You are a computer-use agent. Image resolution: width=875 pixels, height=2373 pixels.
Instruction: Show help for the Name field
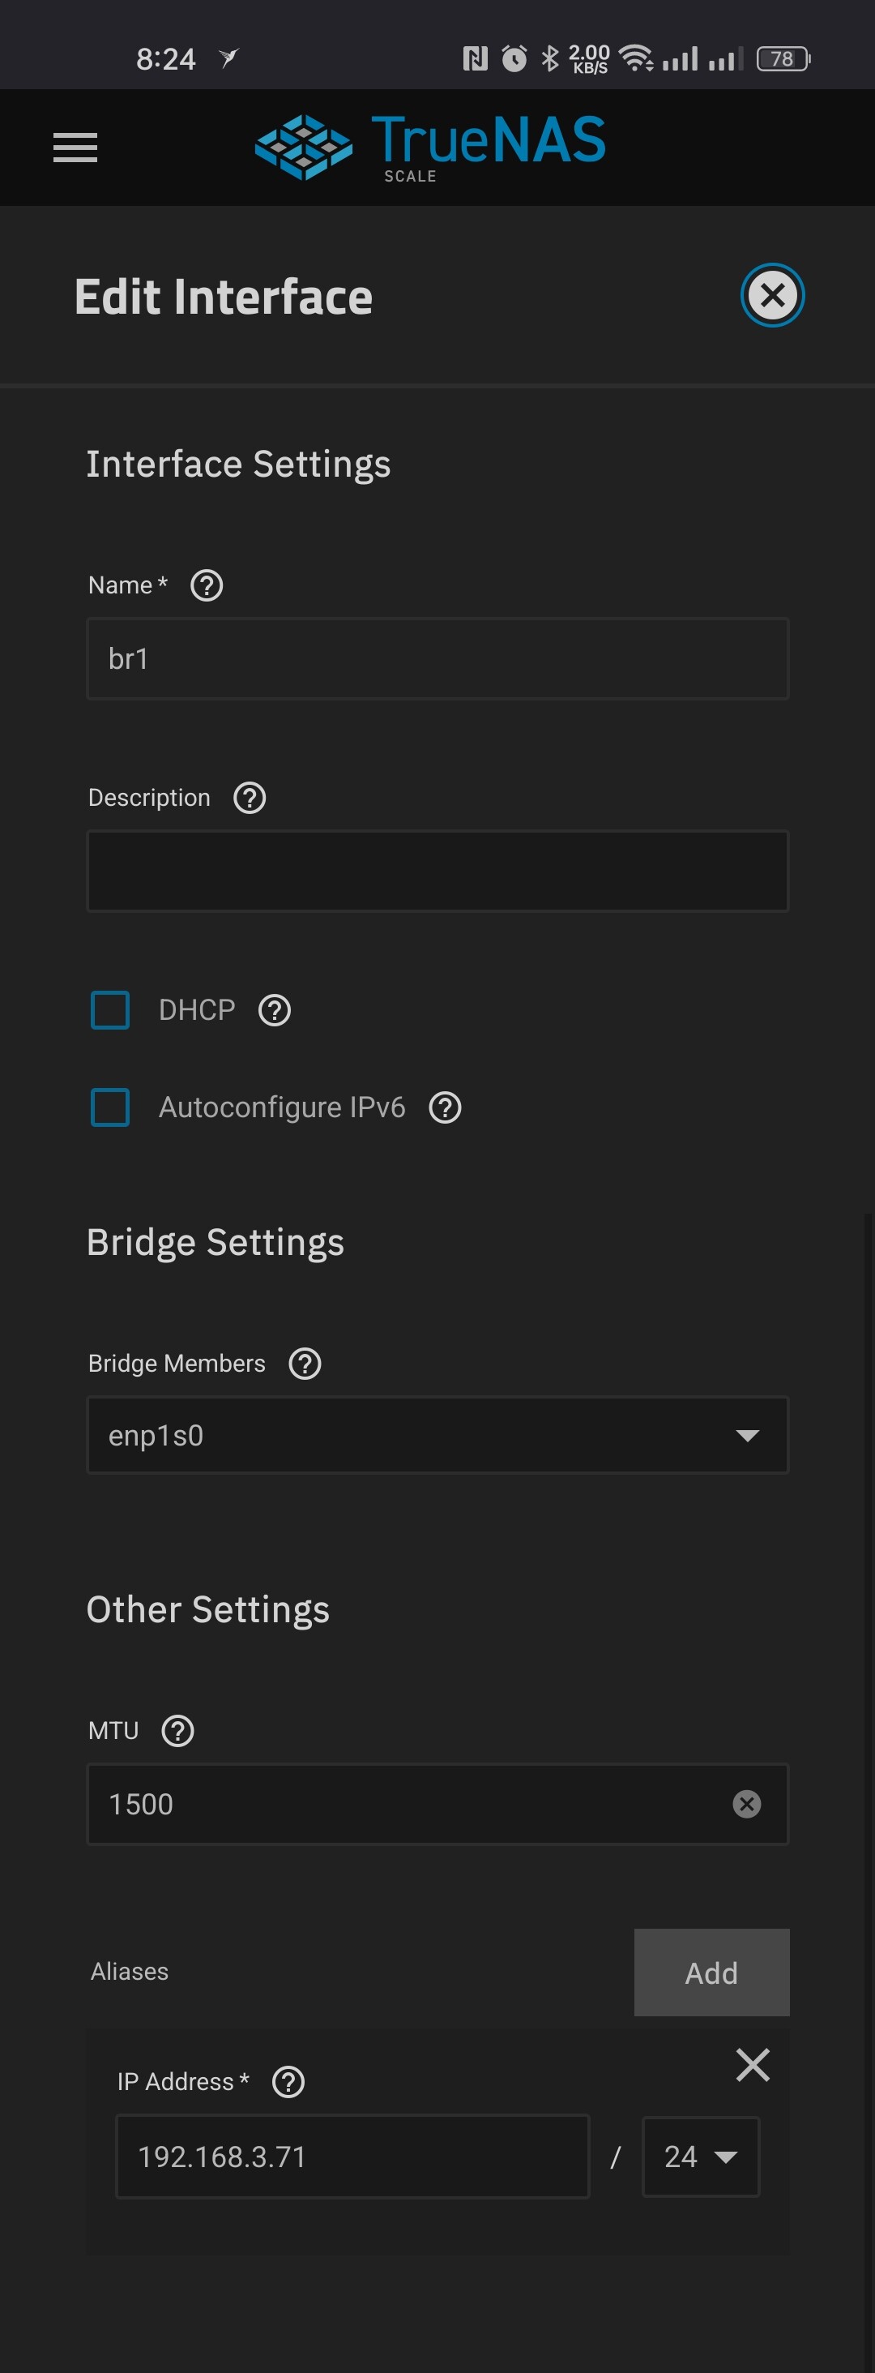[x=207, y=586]
